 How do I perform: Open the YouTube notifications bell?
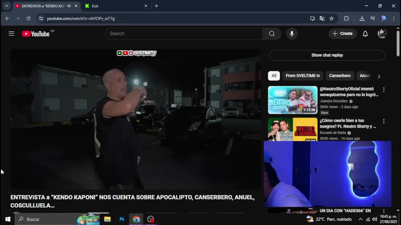(x=365, y=33)
